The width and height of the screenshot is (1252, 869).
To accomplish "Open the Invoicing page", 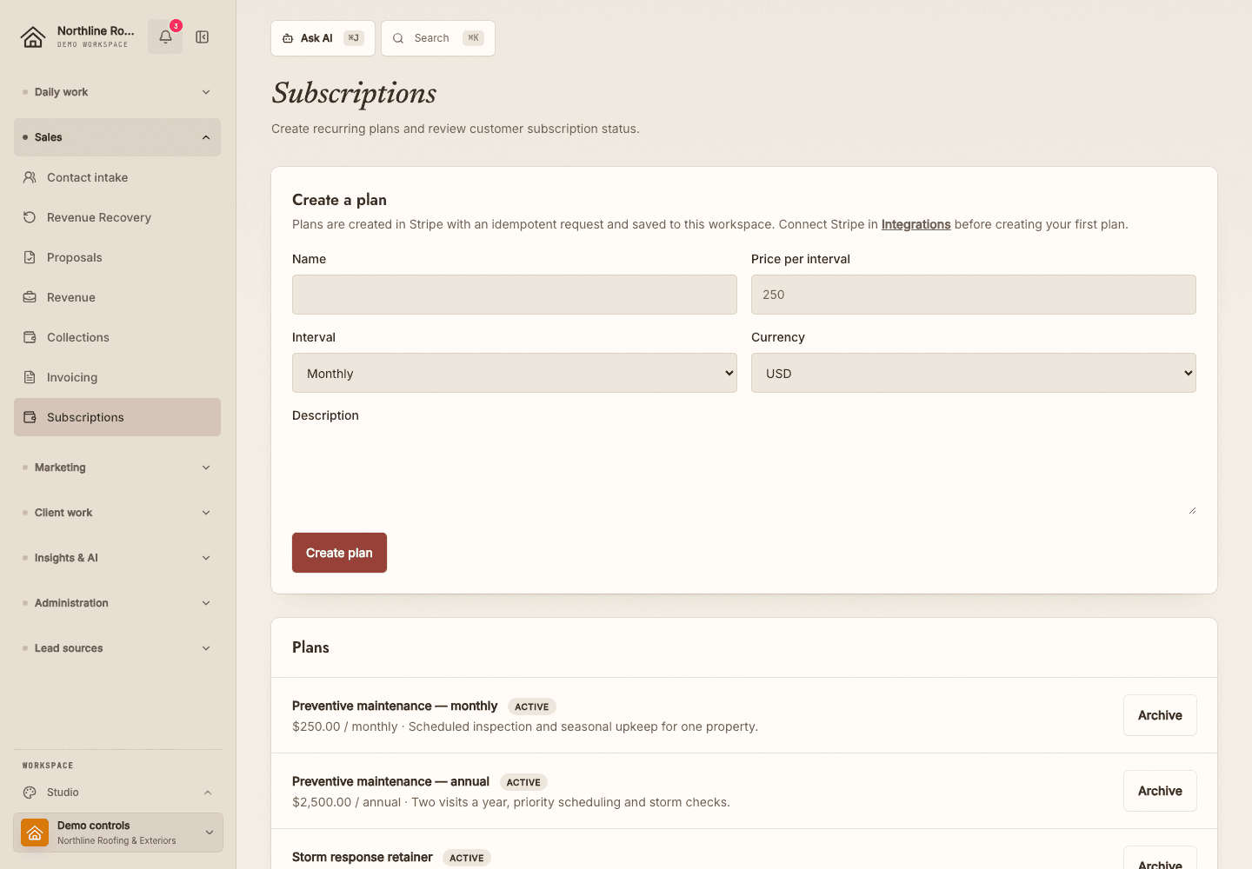I will 117,377.
